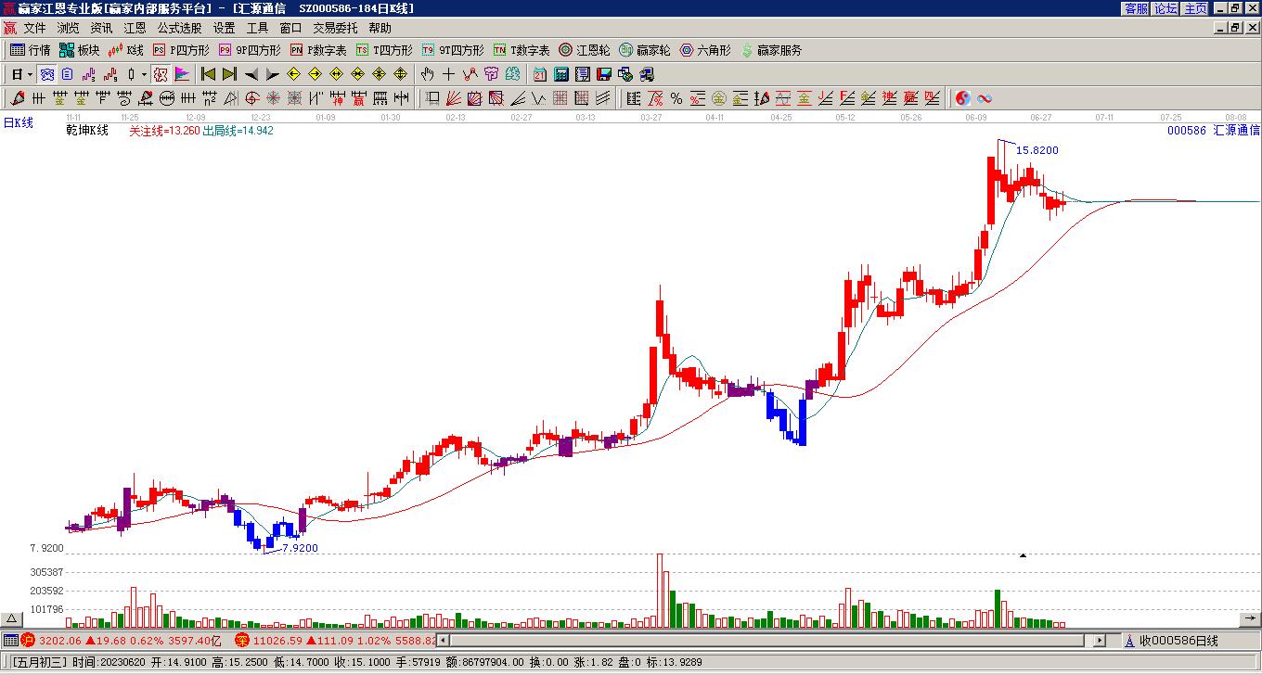Image resolution: width=1262 pixels, height=675 pixels.
Task: Open the T四方形 tool
Action: pos(384,50)
